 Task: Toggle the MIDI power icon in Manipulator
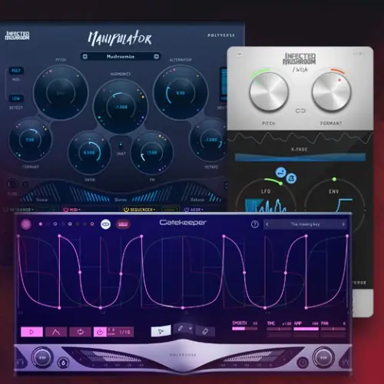pyautogui.click(x=66, y=210)
